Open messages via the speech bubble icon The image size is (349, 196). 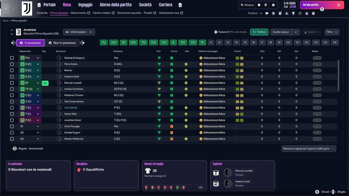pyautogui.click(x=266, y=13)
